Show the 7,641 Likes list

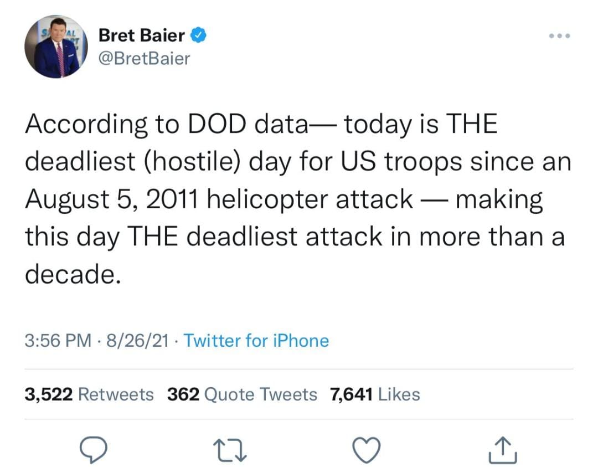[x=375, y=394]
